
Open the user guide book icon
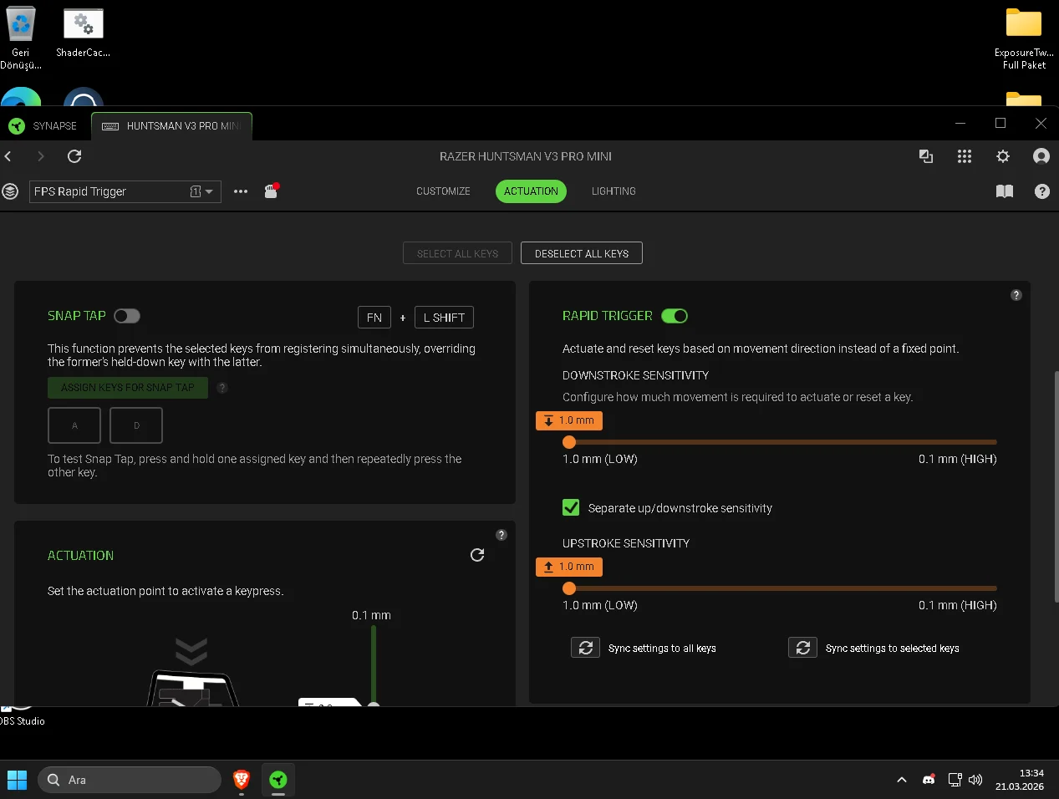[x=1005, y=191]
